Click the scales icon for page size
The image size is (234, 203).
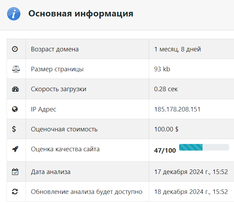click(x=16, y=69)
